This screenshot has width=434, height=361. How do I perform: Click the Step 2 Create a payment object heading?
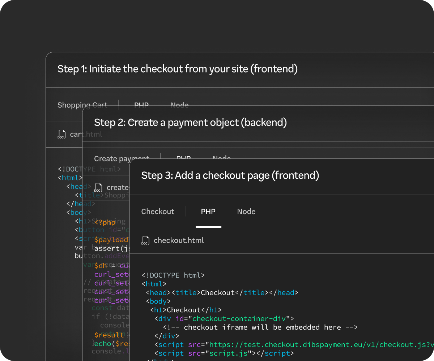(x=190, y=122)
